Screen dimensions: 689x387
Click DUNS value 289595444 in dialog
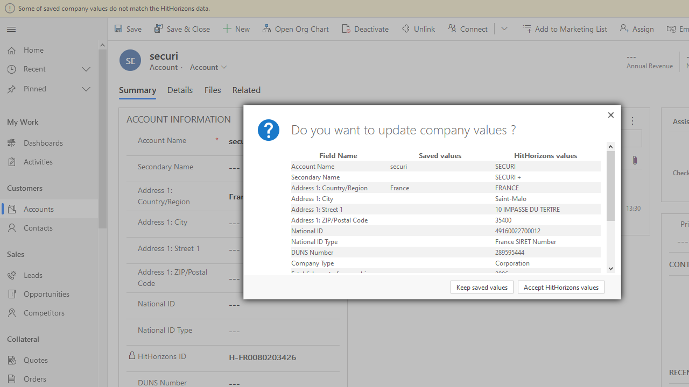pyautogui.click(x=510, y=253)
